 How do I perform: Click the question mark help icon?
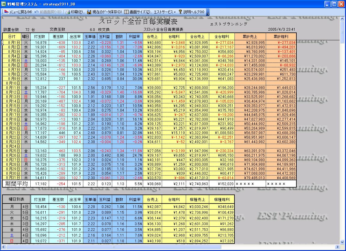coord(180,12)
